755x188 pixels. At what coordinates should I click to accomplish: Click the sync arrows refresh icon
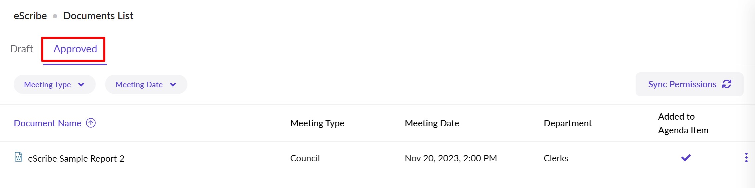point(727,84)
